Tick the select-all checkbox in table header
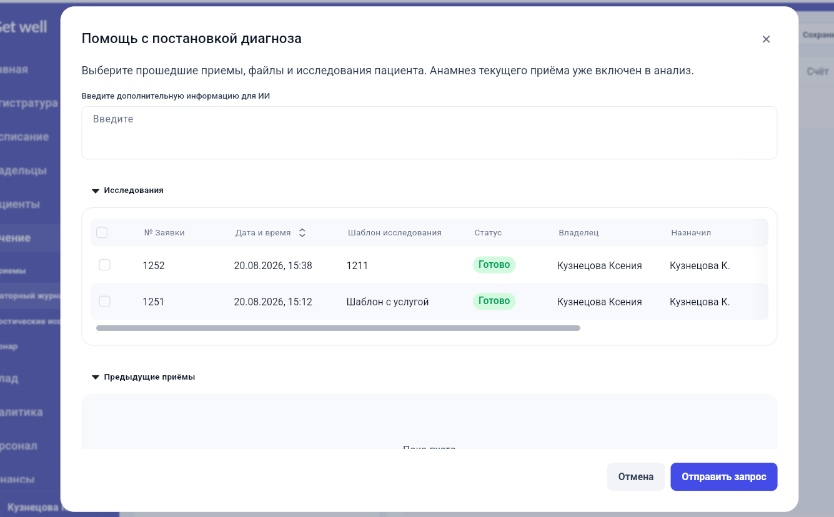 pos(102,233)
